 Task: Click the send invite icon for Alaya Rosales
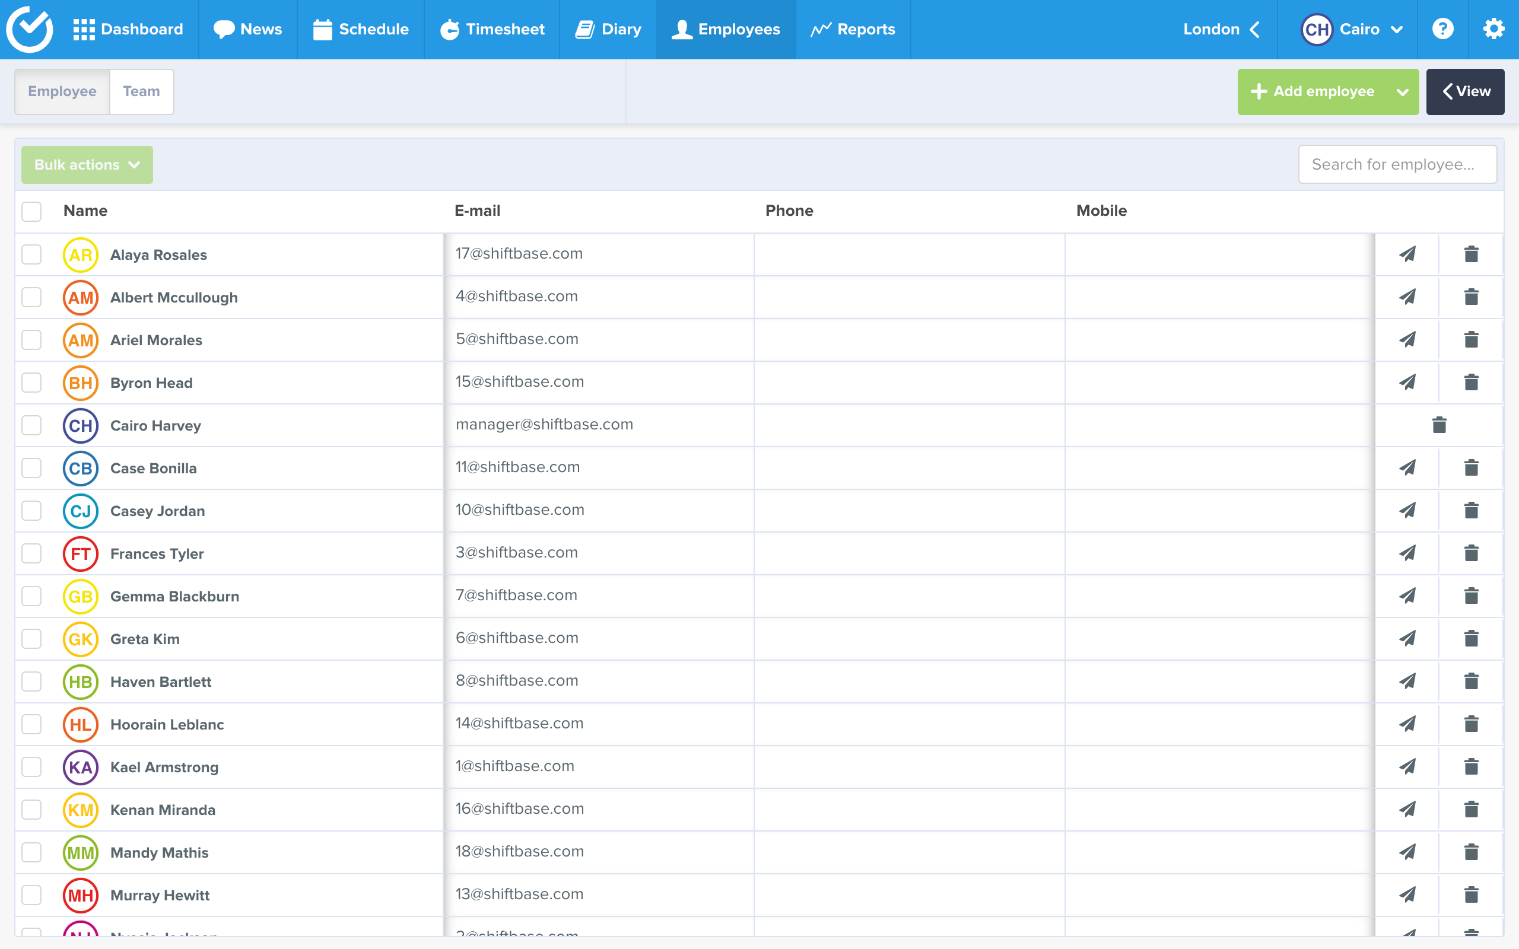[x=1407, y=254]
